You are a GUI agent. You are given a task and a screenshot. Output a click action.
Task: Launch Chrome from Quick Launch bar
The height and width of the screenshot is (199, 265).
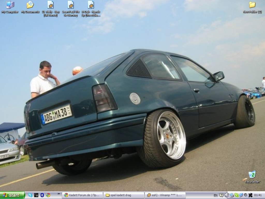point(48,195)
